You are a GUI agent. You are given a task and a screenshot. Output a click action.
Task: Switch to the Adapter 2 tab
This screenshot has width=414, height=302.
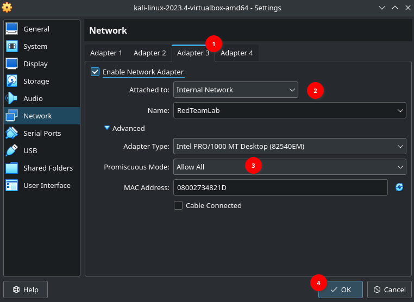pos(150,53)
